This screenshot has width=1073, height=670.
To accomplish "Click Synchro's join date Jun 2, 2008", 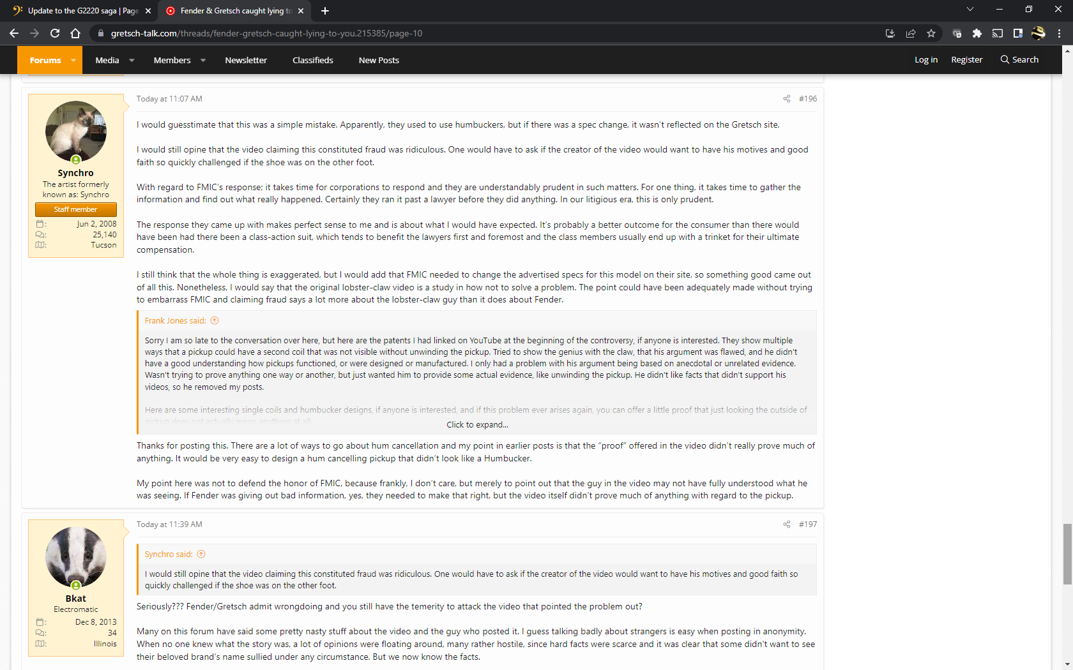I will [x=96, y=224].
